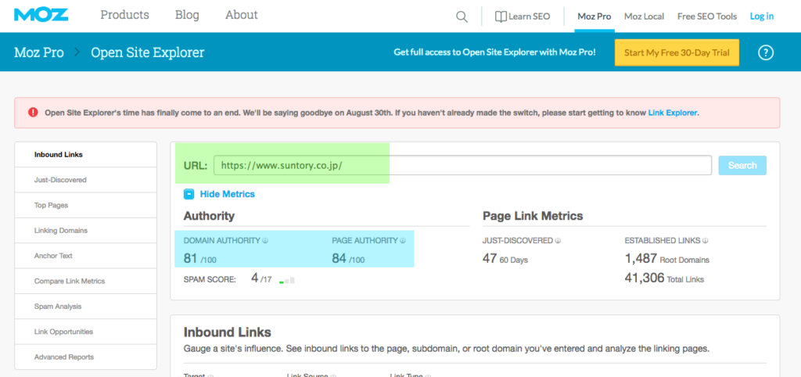Click Established Links info icon
This screenshot has width=801, height=377.
[706, 241]
